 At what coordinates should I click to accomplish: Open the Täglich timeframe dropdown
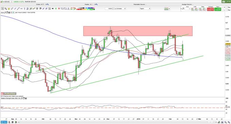[145, 9]
